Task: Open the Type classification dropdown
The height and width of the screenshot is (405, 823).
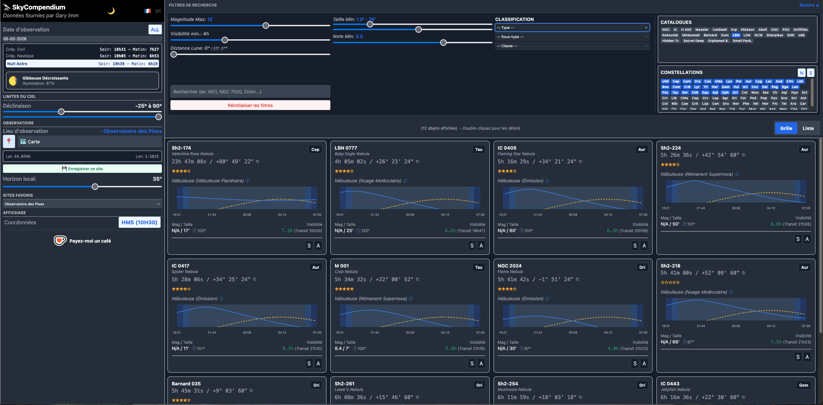Action: tap(572, 28)
